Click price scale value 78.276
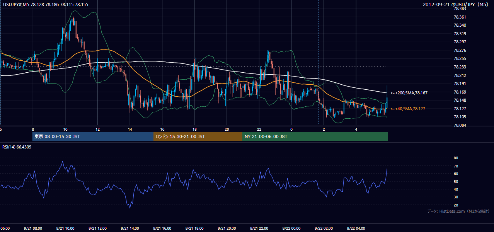Image resolution: width=494 pixels, height=232 pixels. 460,50
